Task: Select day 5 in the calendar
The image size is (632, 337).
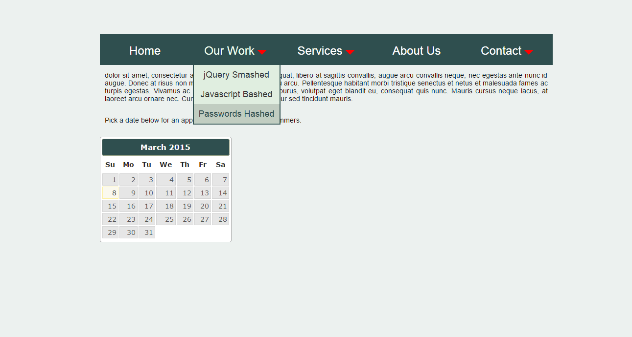Action: pos(185,180)
